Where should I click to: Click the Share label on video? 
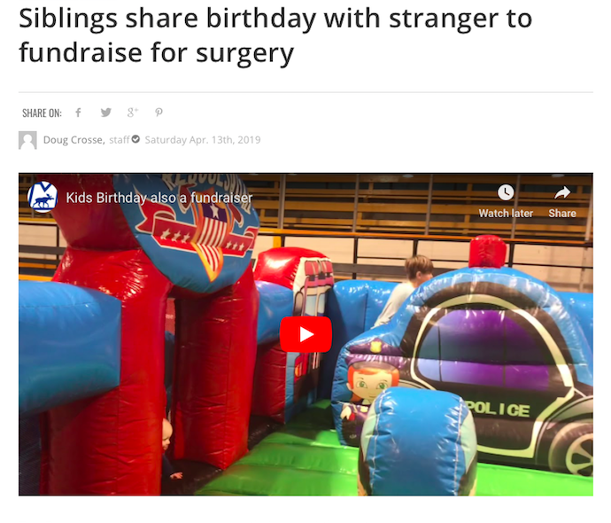pos(562,214)
